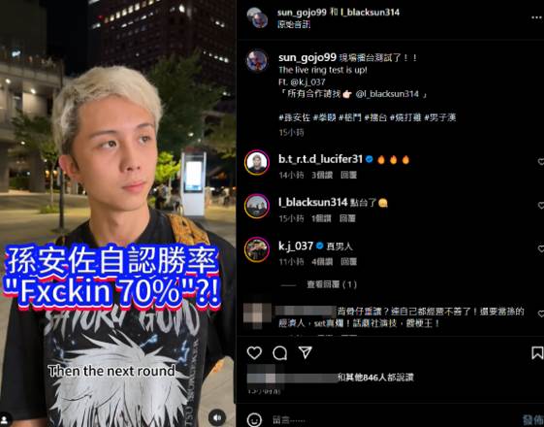This screenshot has width=544, height=427.
Task: Reply to the k.j_037 comment
Action: point(348,262)
